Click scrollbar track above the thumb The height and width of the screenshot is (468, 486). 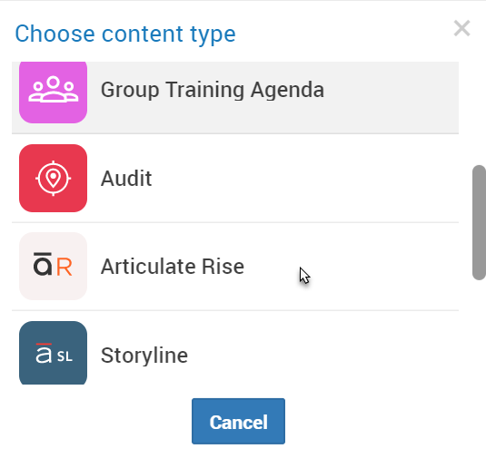(479, 113)
